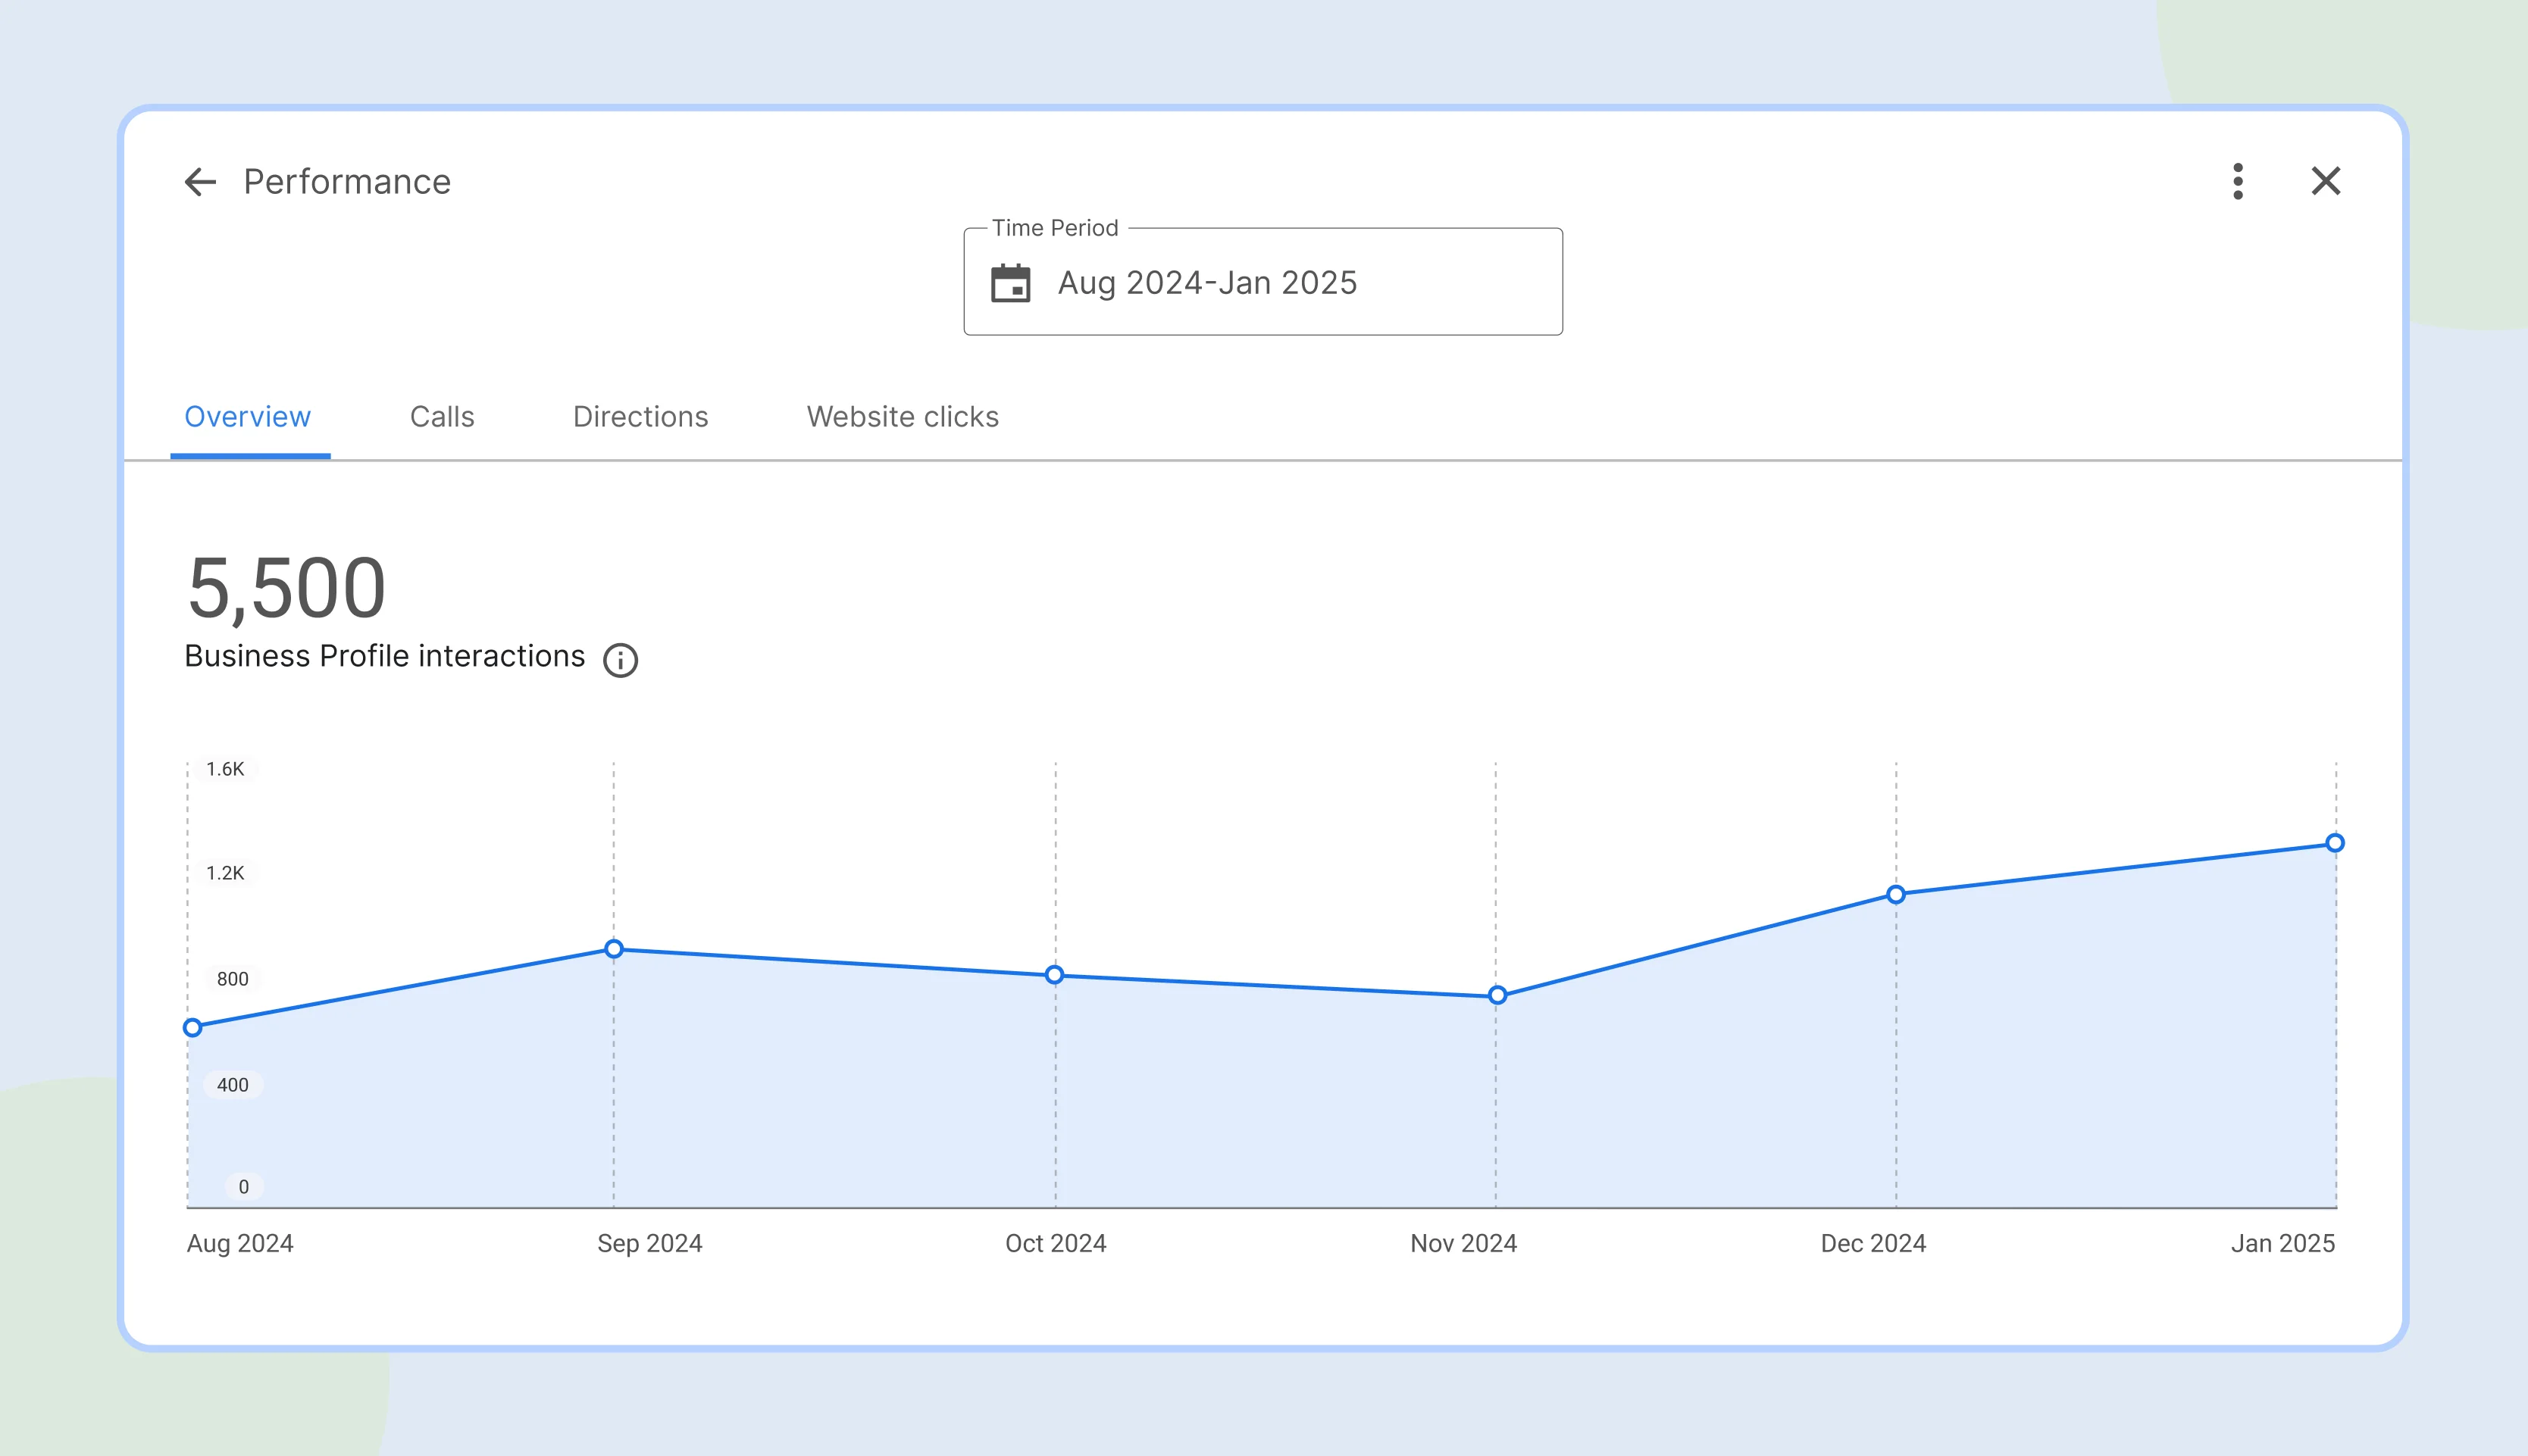Open the Website clicks tab

903,417
